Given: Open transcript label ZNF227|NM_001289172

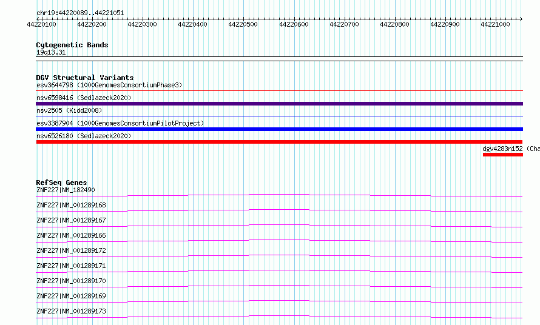Looking at the screenshot, I should pyautogui.click(x=71, y=250).
